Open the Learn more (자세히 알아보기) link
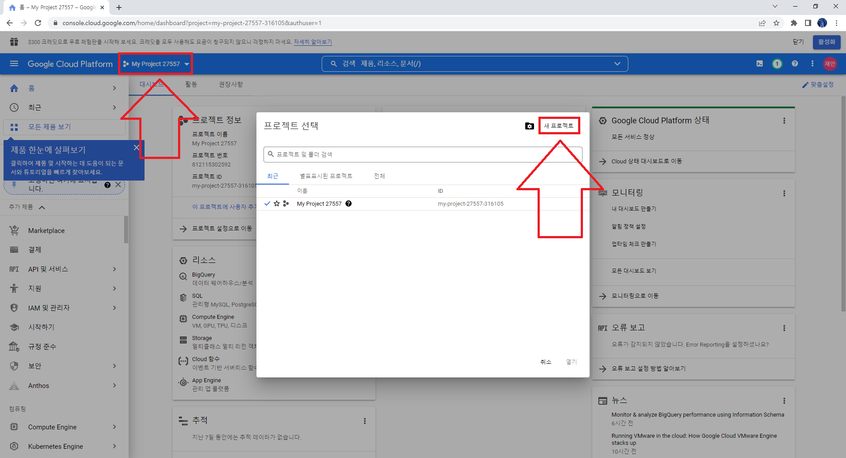 coord(313,42)
